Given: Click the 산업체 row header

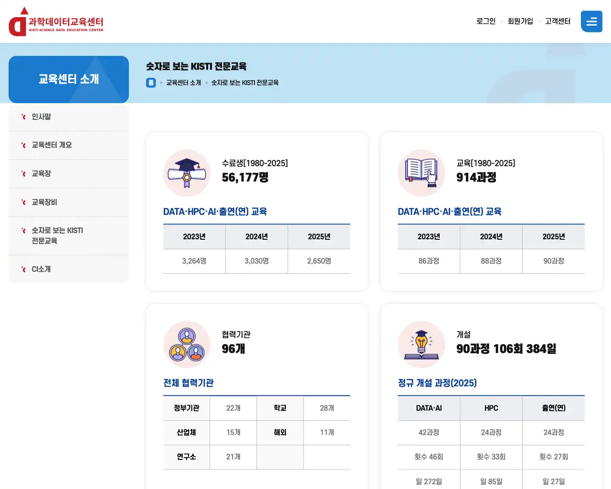Looking at the screenshot, I should (x=187, y=433).
